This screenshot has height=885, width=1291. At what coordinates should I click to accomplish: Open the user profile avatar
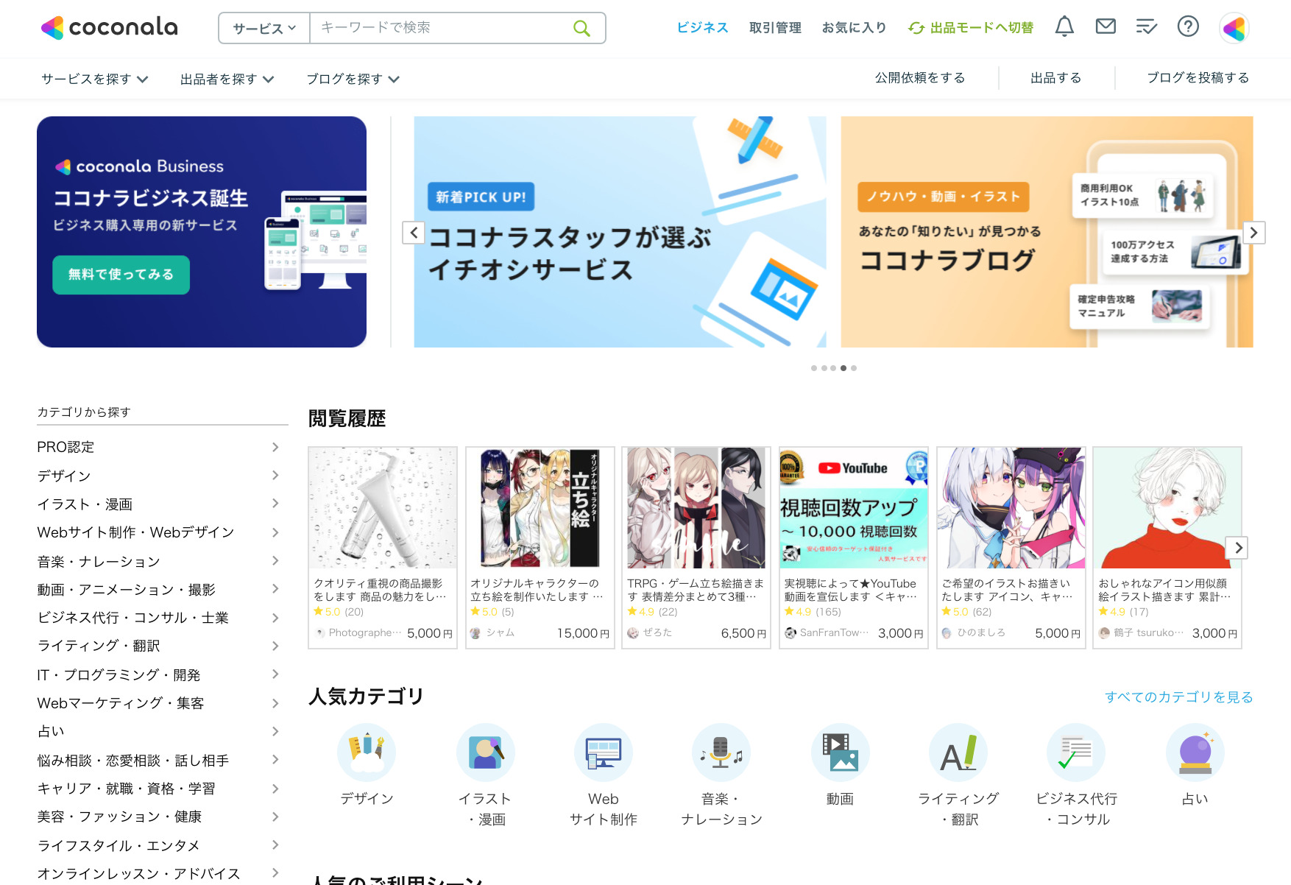tap(1234, 28)
